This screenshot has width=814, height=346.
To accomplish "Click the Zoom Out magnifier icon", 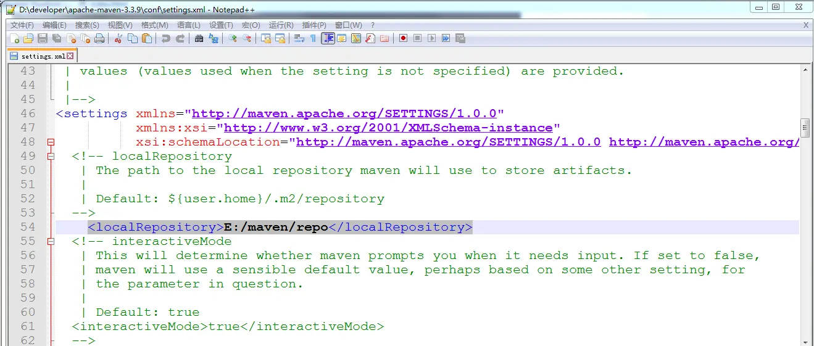I will pos(247,38).
